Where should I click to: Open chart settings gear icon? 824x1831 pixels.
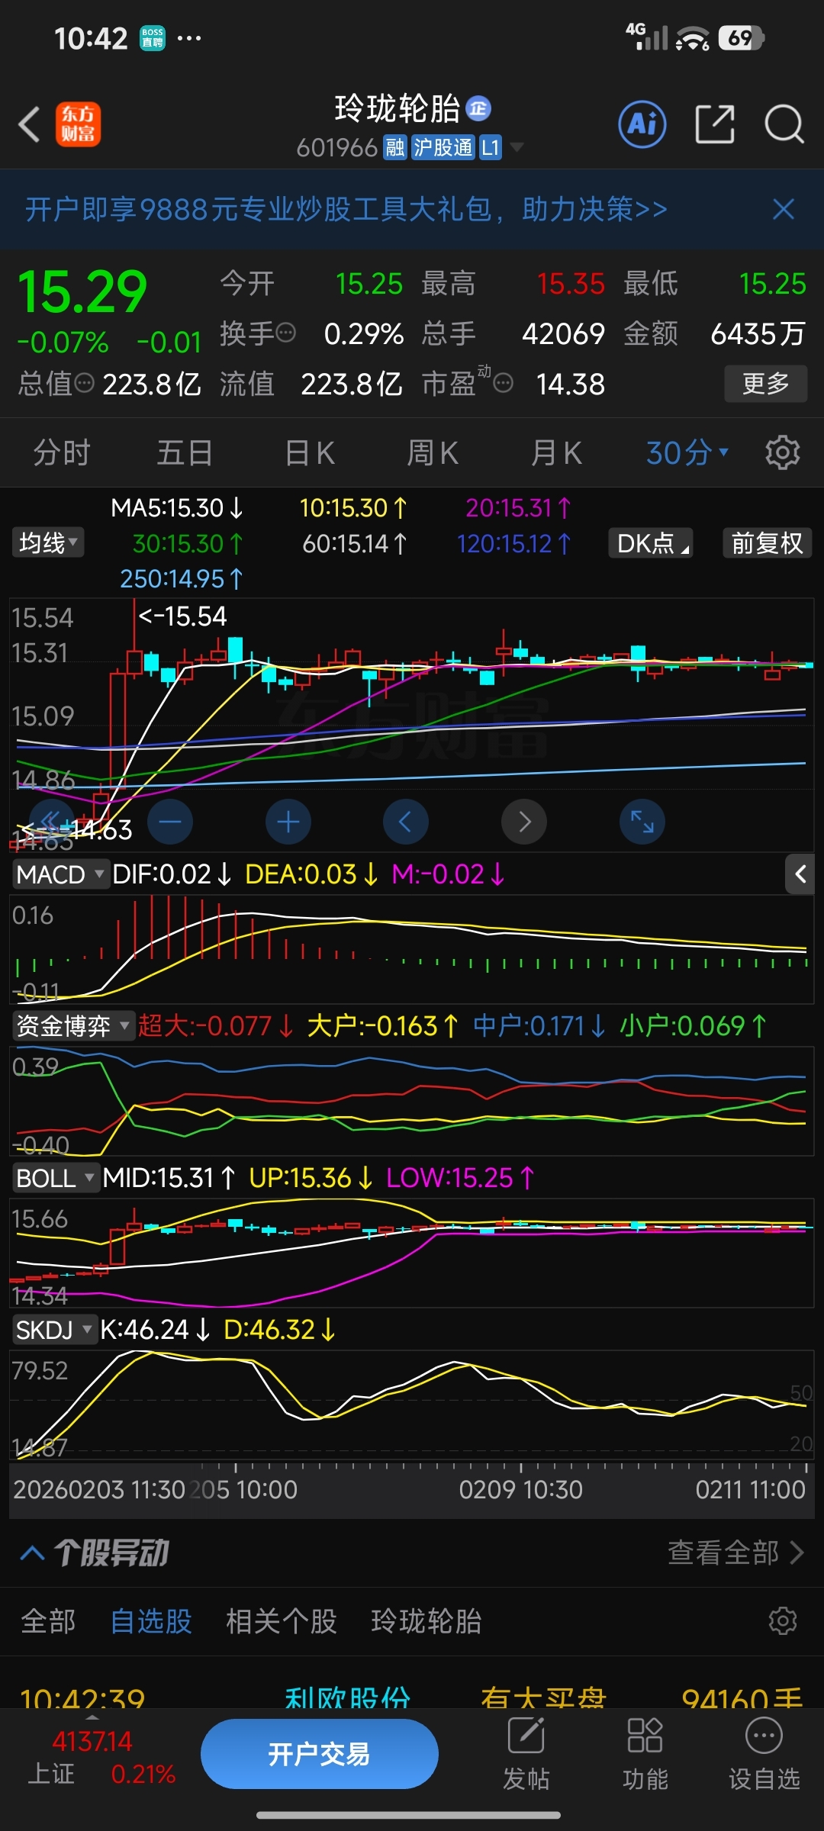click(782, 452)
